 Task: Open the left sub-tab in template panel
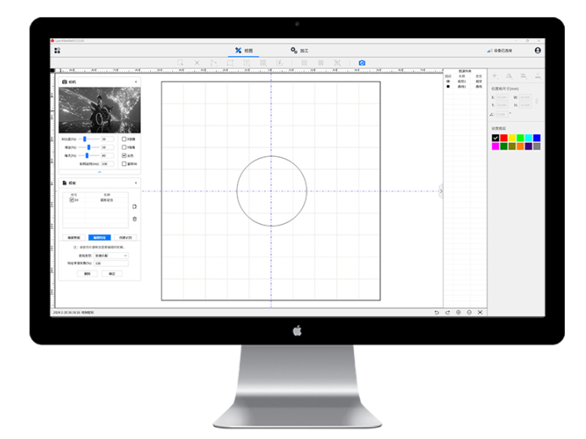coord(74,238)
